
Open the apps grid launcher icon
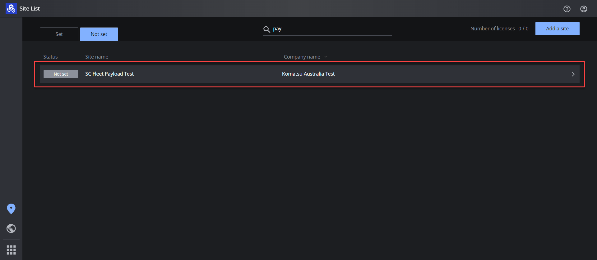coord(11,250)
